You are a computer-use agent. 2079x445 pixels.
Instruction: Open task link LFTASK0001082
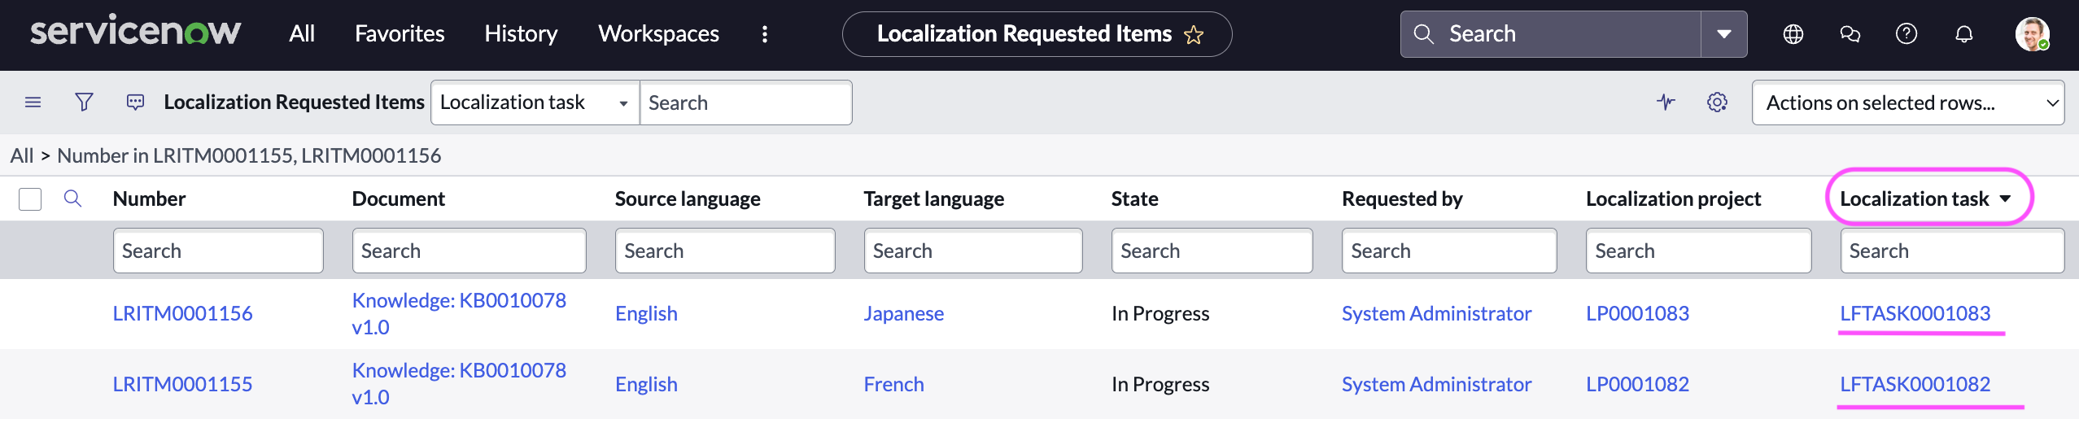click(x=1915, y=384)
